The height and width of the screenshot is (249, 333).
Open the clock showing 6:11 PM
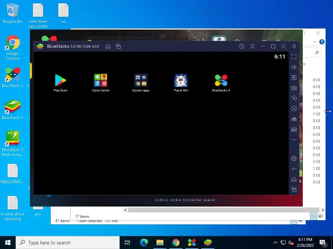point(305,243)
